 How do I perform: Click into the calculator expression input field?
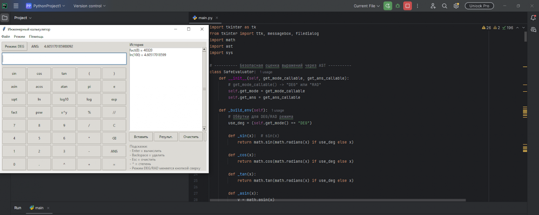(64, 59)
